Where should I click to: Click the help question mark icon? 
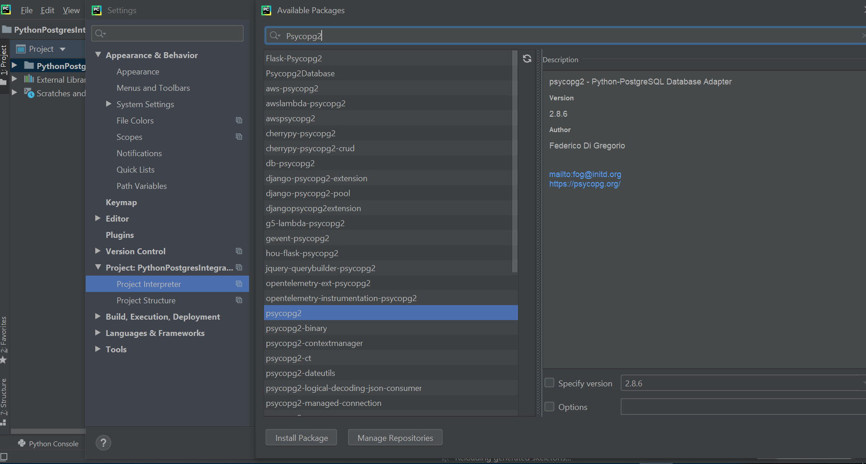tap(103, 443)
